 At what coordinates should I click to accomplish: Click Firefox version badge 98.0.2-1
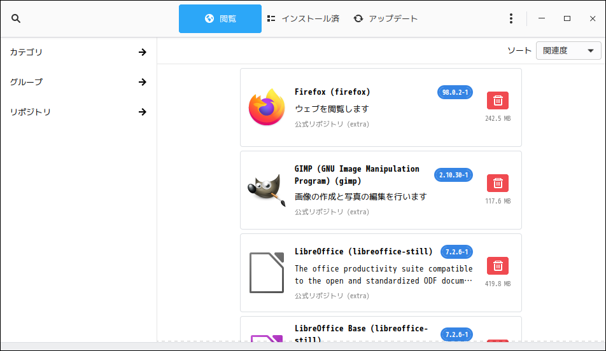pos(455,92)
